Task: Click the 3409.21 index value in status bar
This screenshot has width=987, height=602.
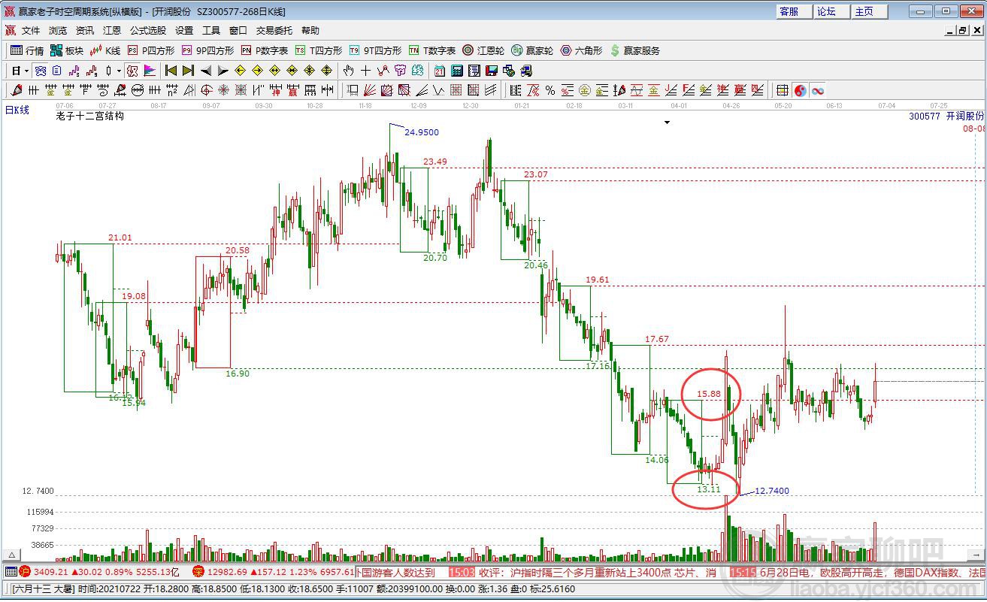Action: coord(51,572)
